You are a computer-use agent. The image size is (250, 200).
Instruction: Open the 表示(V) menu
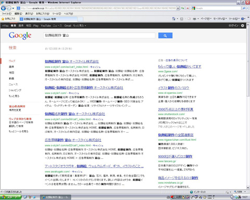click(x=29, y=14)
